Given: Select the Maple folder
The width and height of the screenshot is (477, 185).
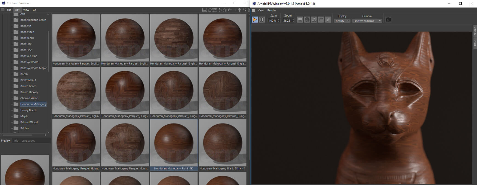Looking at the screenshot, I should (24, 116).
